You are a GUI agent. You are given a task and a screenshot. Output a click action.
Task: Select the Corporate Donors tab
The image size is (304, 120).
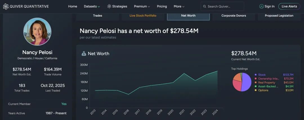(234, 16)
